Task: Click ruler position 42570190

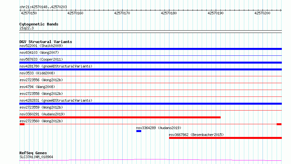Action: click(x=216, y=13)
